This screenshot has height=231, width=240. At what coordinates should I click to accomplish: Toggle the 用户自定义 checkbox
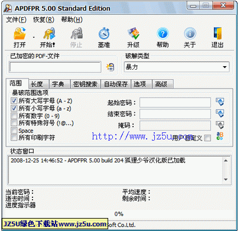point(207,138)
